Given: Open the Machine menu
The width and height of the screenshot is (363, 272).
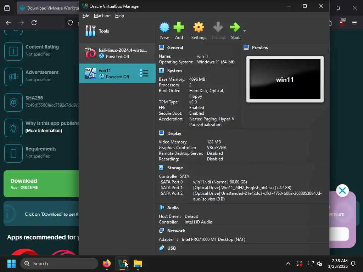Looking at the screenshot, I should [x=102, y=16].
